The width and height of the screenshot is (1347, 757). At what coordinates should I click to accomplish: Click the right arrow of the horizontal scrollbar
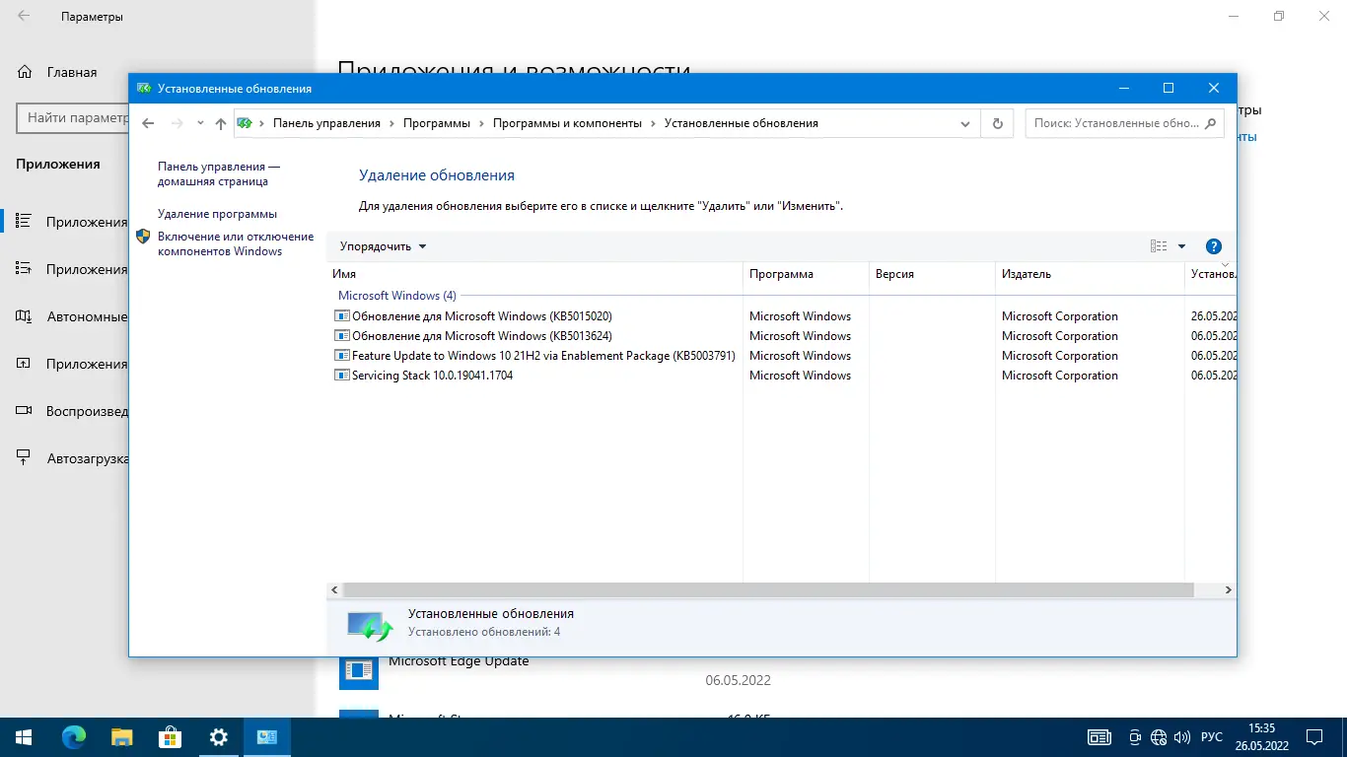point(1229,589)
